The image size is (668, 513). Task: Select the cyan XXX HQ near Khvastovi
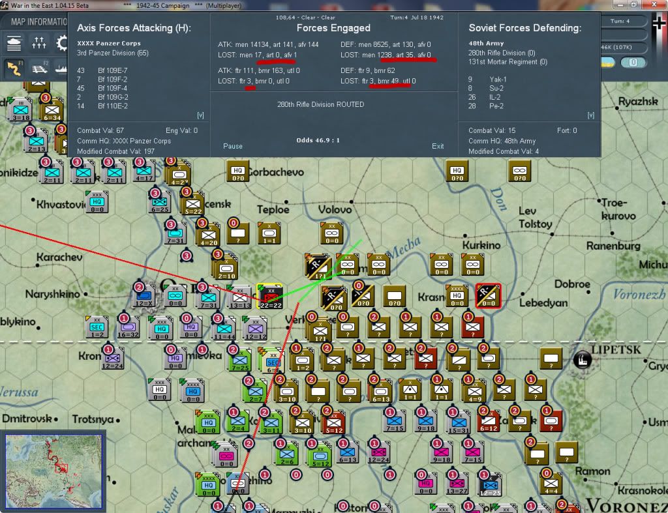click(x=97, y=201)
